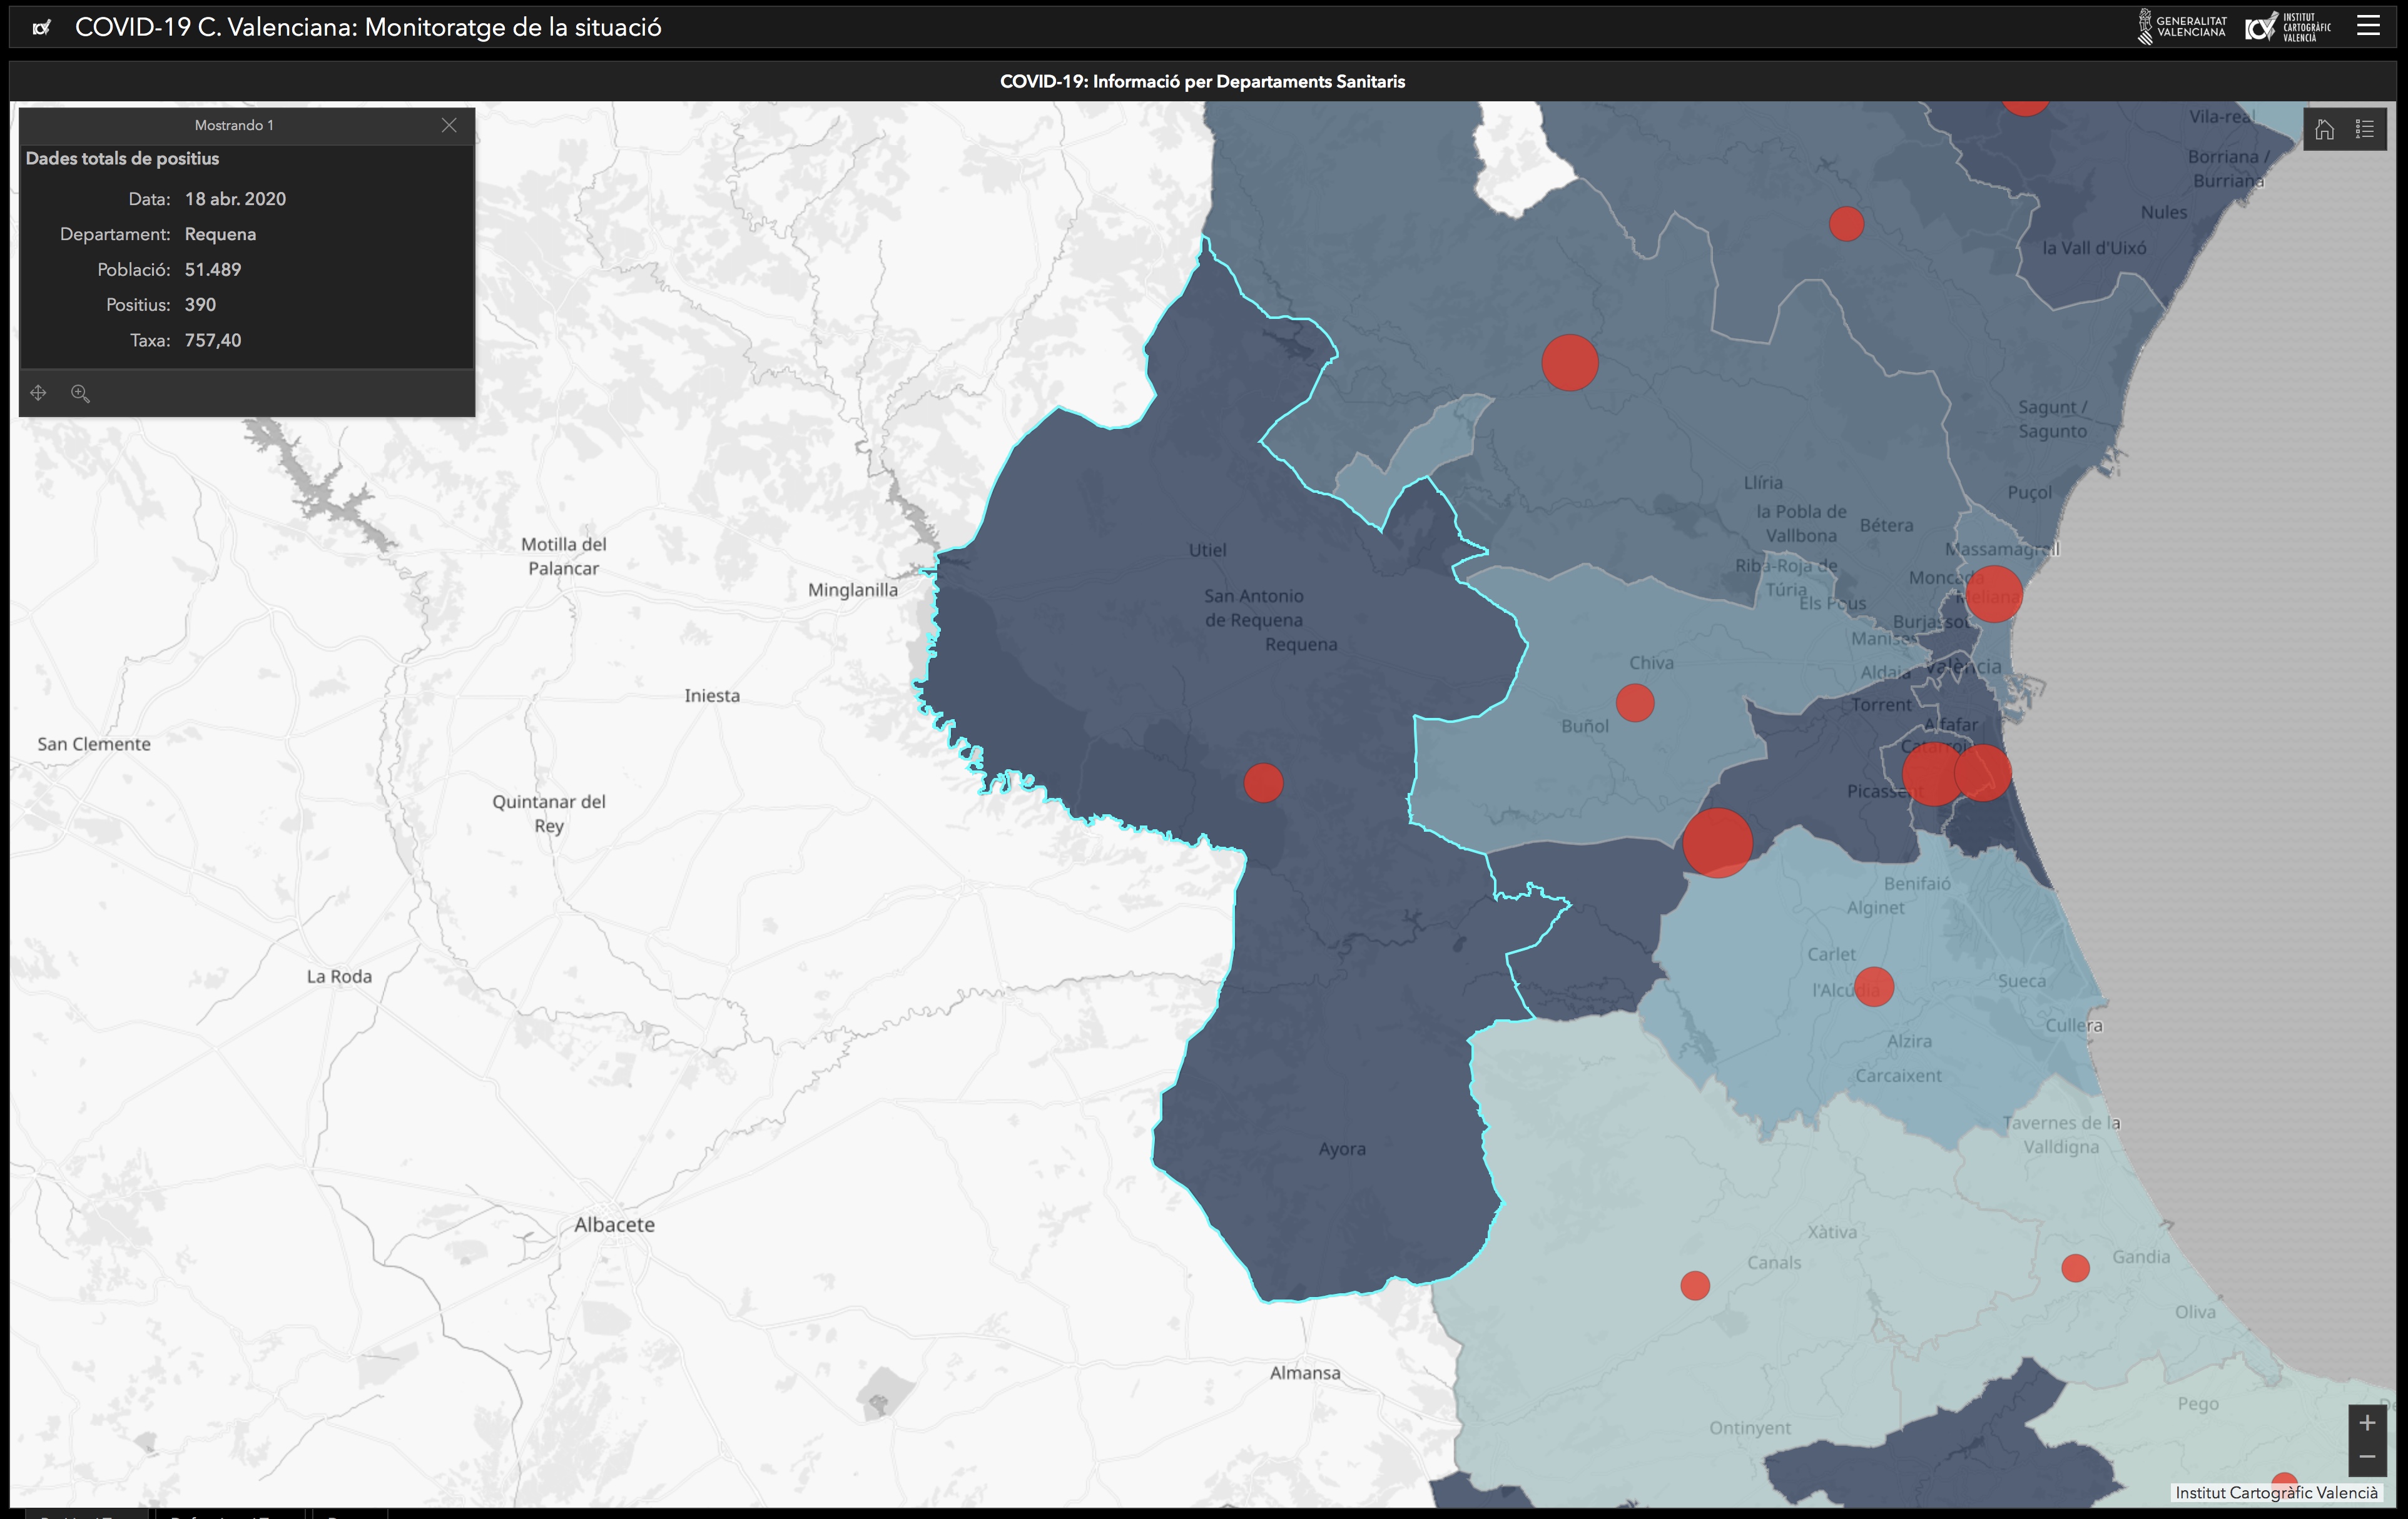Screen dimensions: 2408x1519
Task: Click the dashboard icon left of the title
Action: (41, 28)
